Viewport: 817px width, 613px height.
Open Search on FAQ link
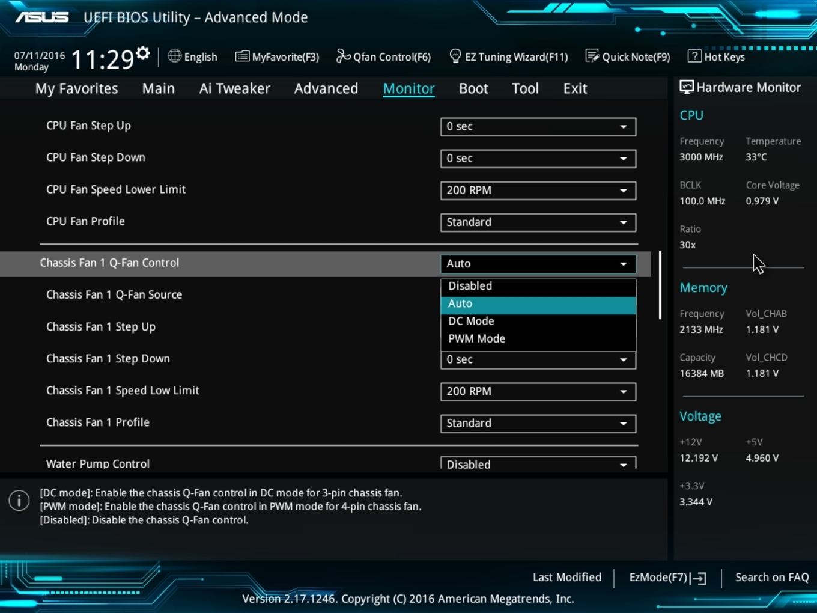point(772,578)
